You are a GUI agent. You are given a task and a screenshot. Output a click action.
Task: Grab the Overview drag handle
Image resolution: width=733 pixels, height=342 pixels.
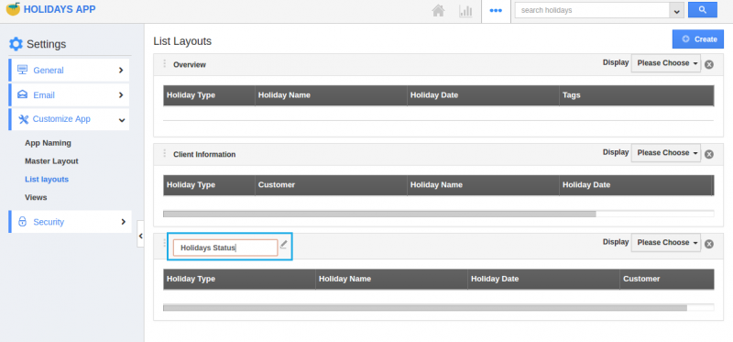click(x=164, y=63)
